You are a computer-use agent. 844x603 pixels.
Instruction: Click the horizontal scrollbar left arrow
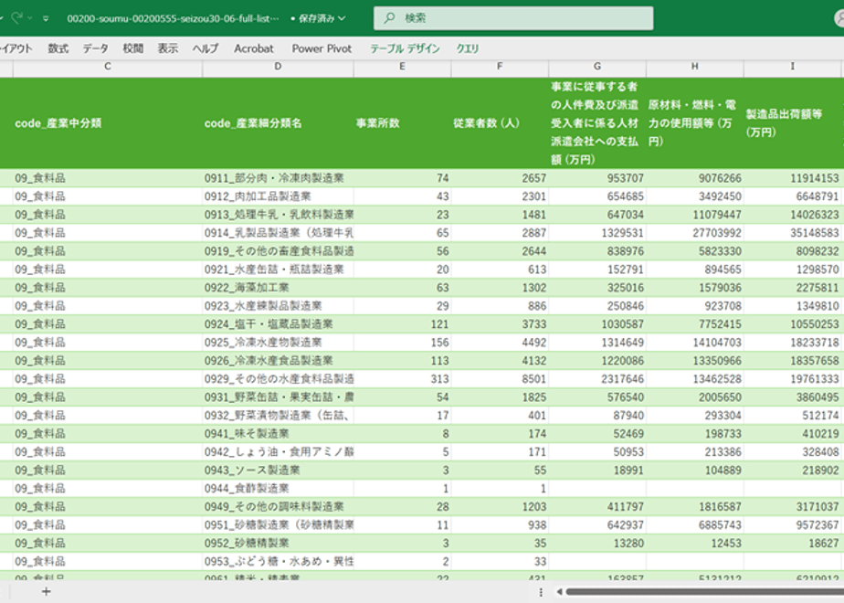point(560,592)
